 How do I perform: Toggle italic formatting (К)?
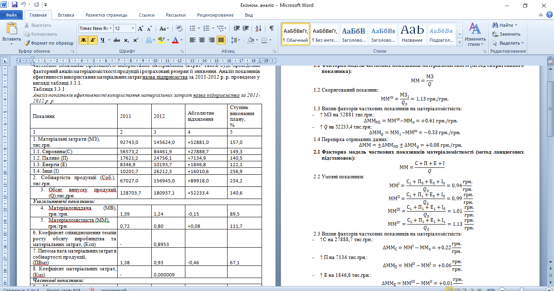[93, 40]
